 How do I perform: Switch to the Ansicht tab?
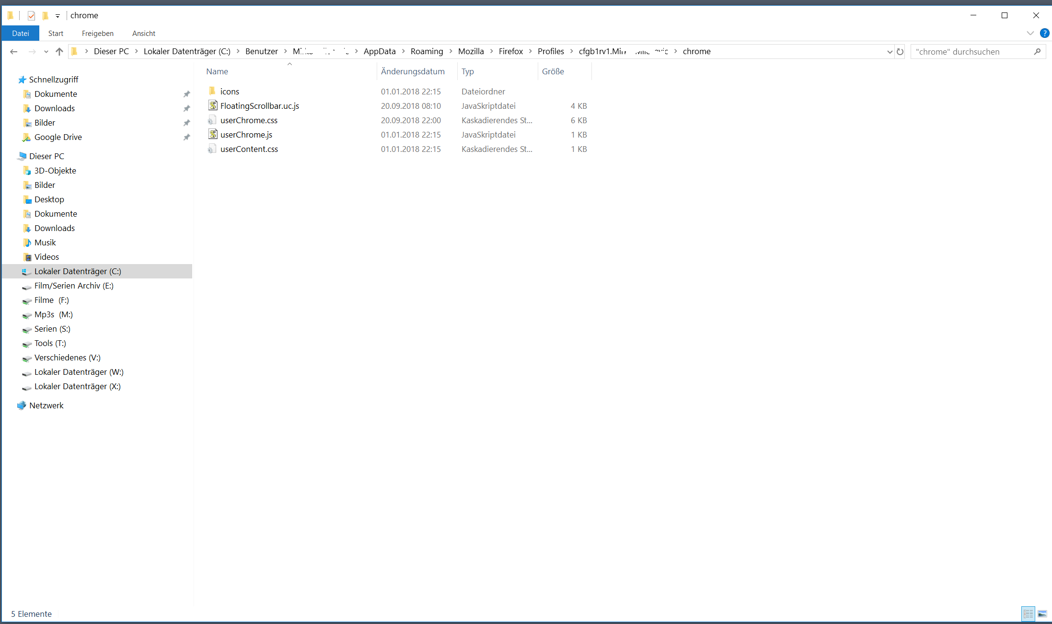point(144,33)
